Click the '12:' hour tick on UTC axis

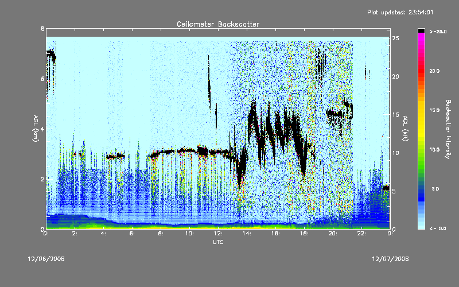pos(218,234)
